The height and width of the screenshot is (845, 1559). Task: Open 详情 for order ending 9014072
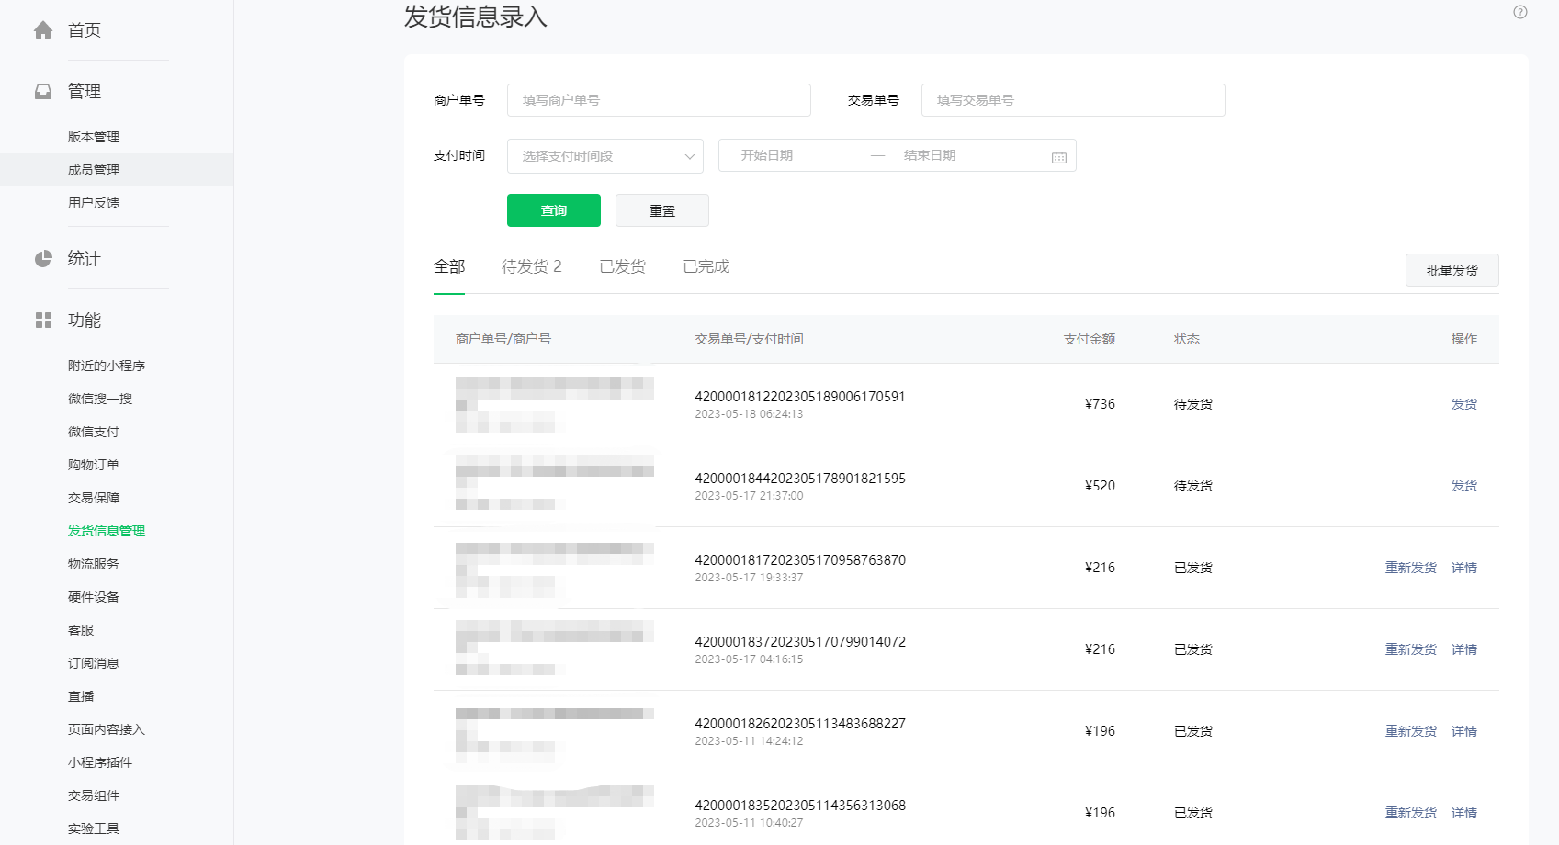[x=1464, y=649]
